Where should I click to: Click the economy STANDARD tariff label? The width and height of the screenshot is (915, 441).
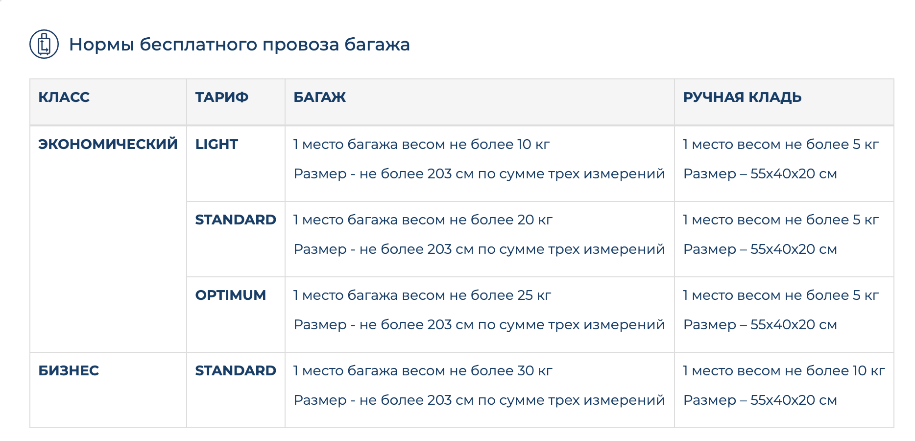(236, 220)
